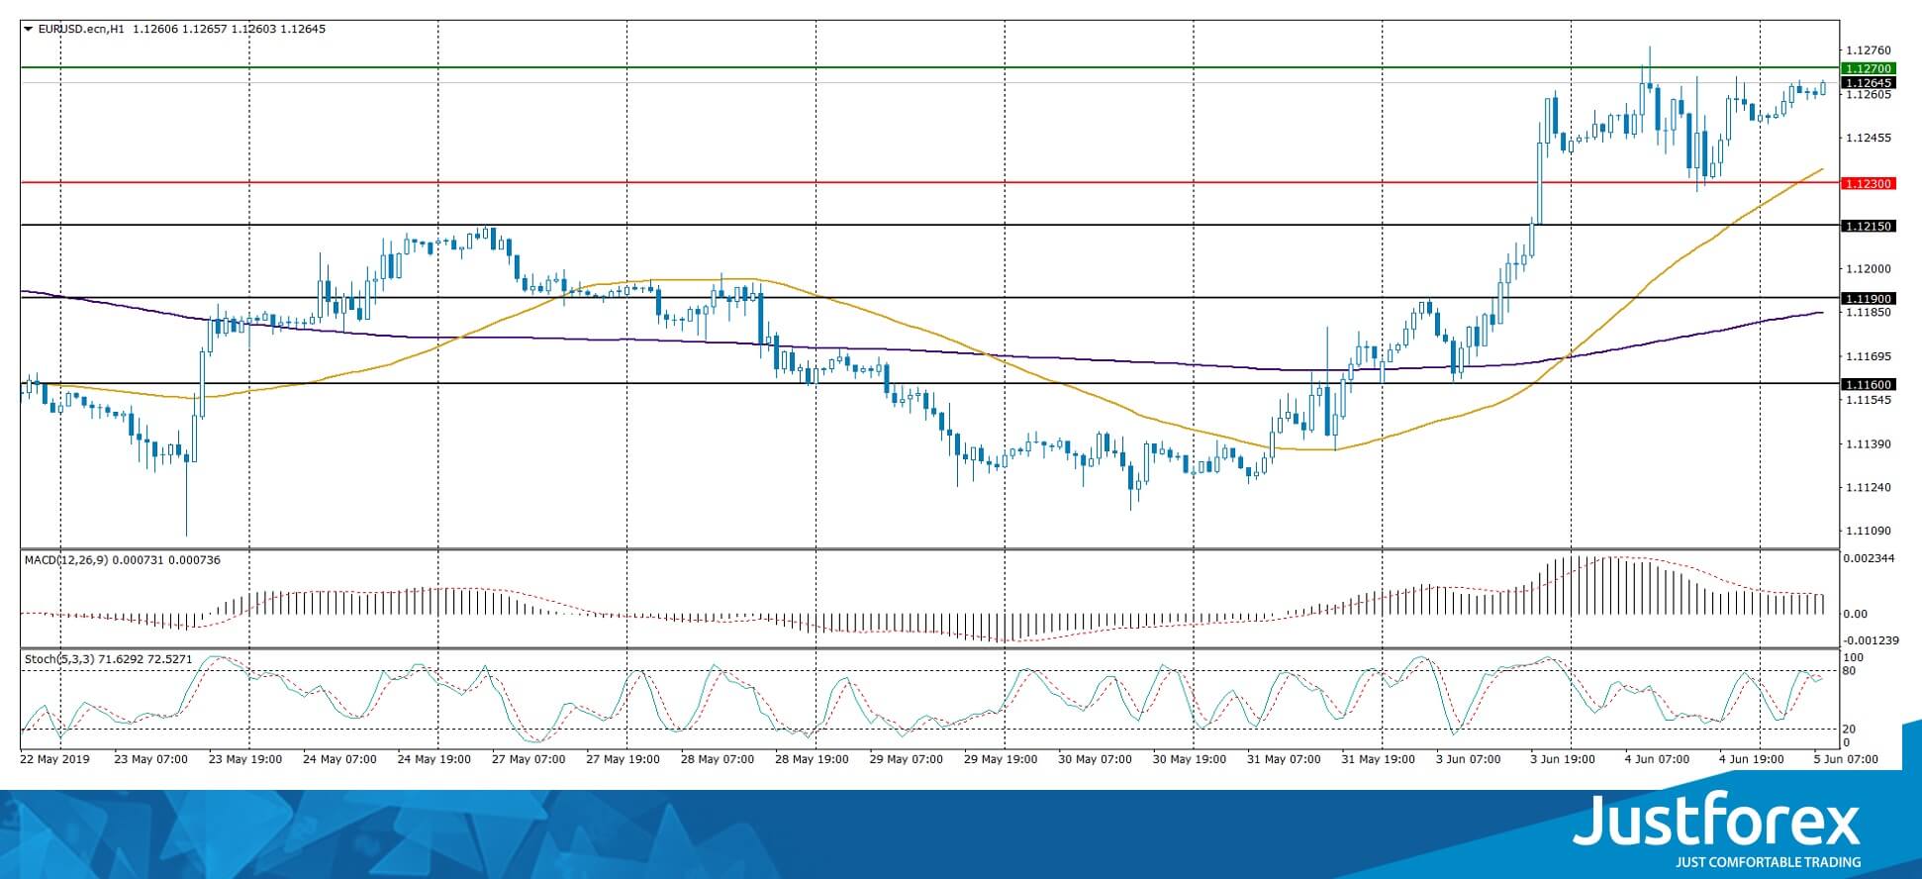Select the 1.11900 horizontal level tag
Screen dimensions: 1922x879
[x=1867, y=298]
